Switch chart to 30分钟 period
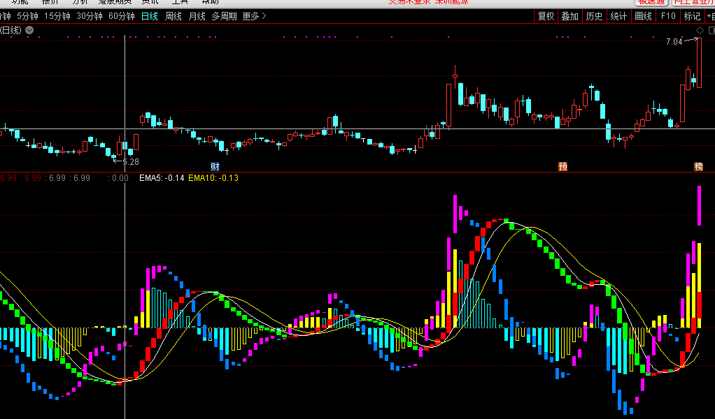The image size is (715, 419). coord(89,16)
